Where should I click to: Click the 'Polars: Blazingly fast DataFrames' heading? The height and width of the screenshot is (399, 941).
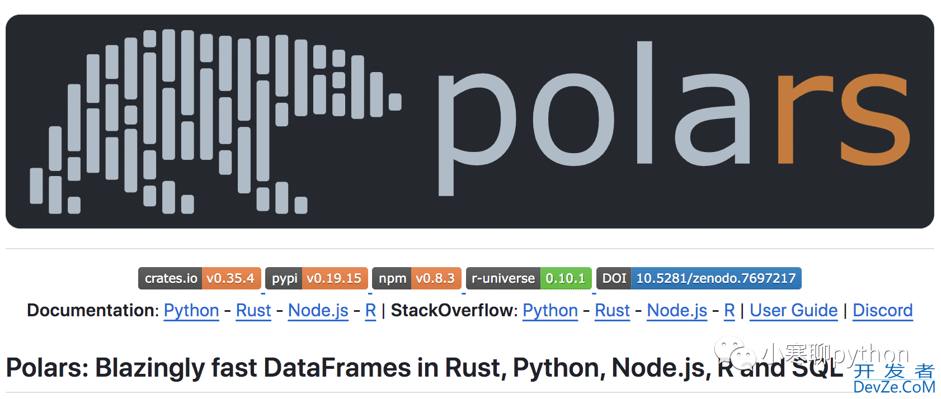[424, 368]
